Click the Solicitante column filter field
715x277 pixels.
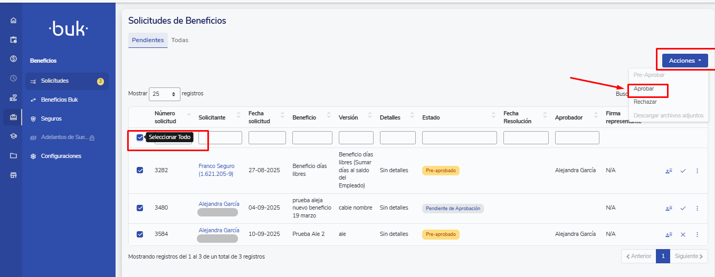(220, 138)
